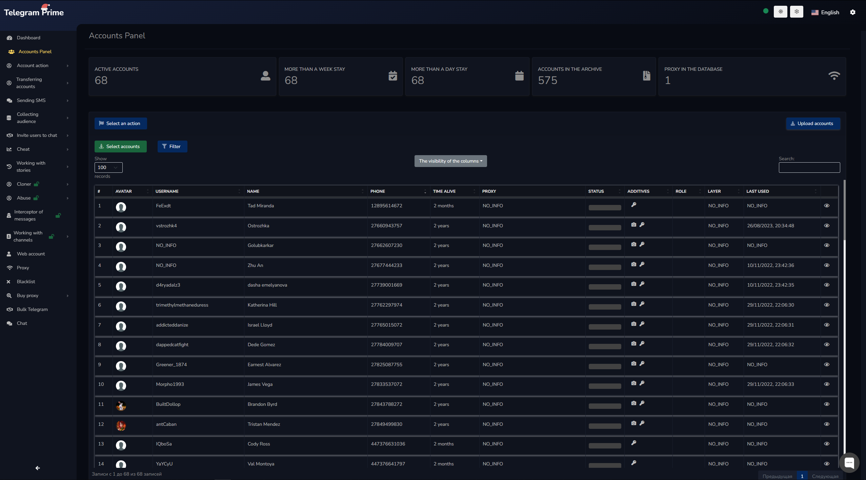Enable light theme with the sun icon

pyautogui.click(x=781, y=11)
